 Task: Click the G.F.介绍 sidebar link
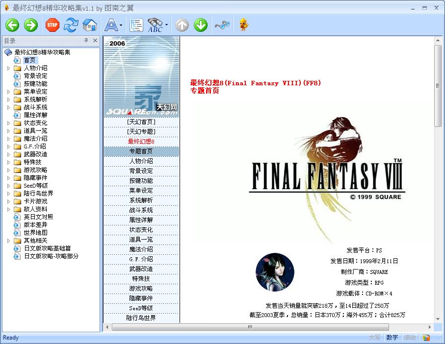click(141, 259)
